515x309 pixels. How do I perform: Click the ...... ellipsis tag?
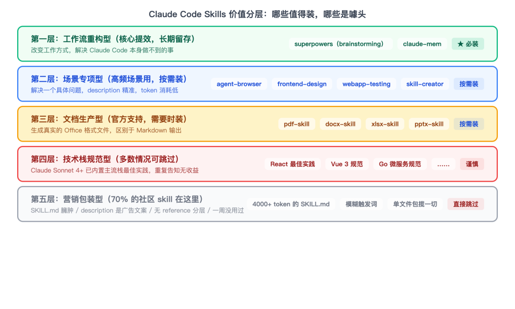tap(443, 164)
